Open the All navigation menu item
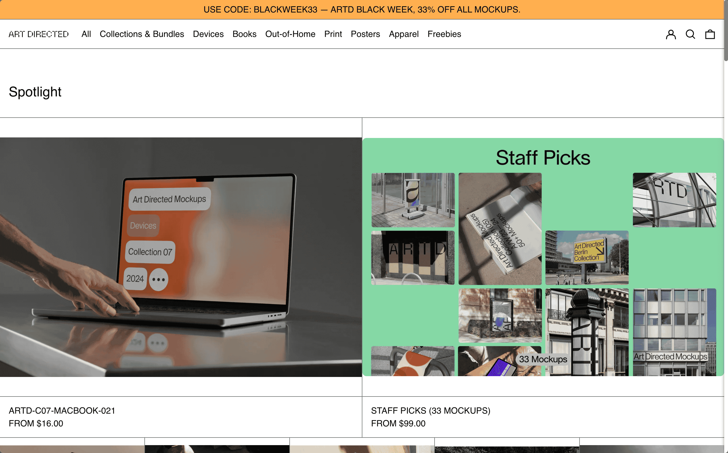 click(x=86, y=34)
